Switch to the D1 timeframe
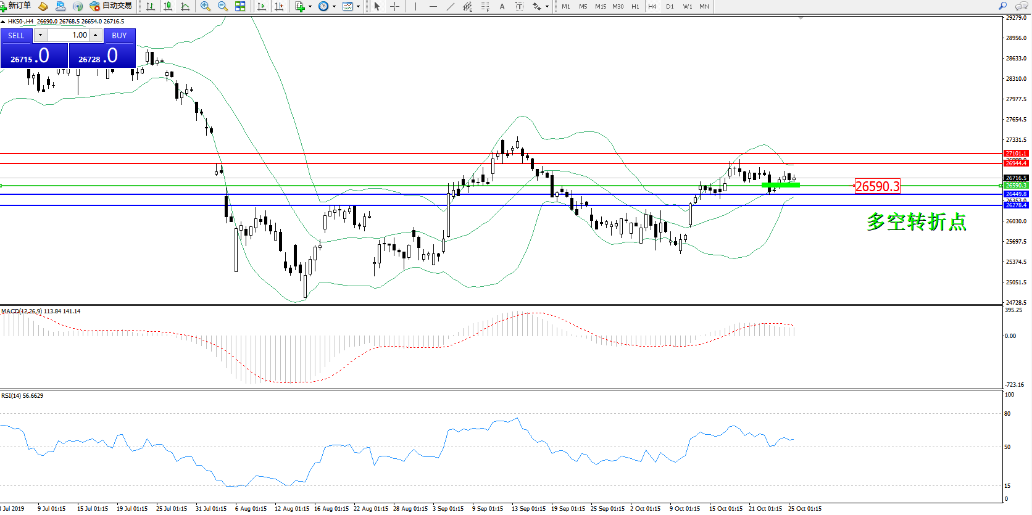The image size is (1032, 515). [670, 7]
